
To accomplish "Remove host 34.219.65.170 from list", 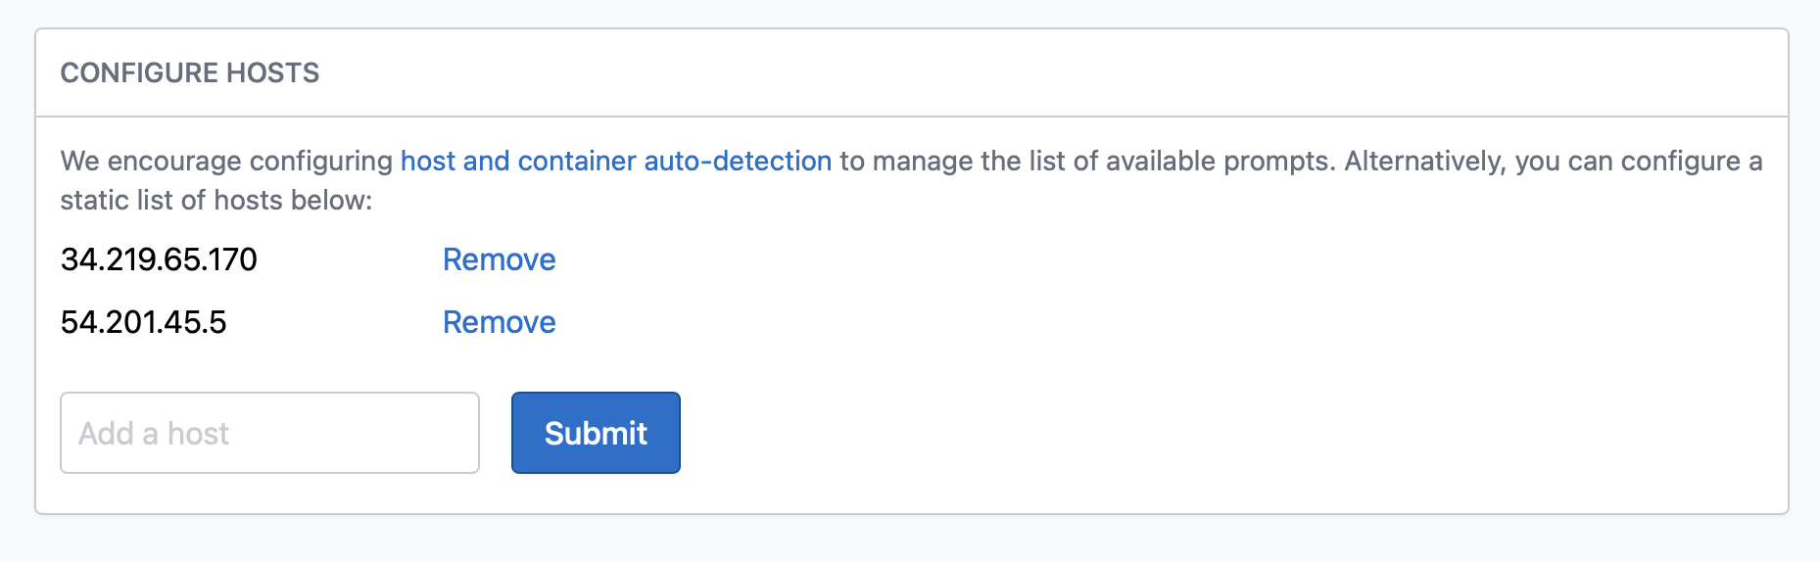I will pos(499,259).
